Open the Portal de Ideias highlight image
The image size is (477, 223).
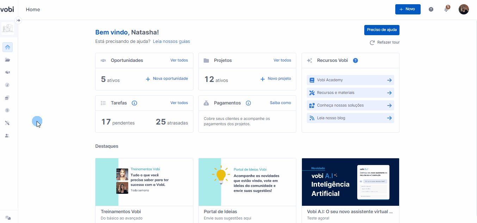(x=247, y=182)
